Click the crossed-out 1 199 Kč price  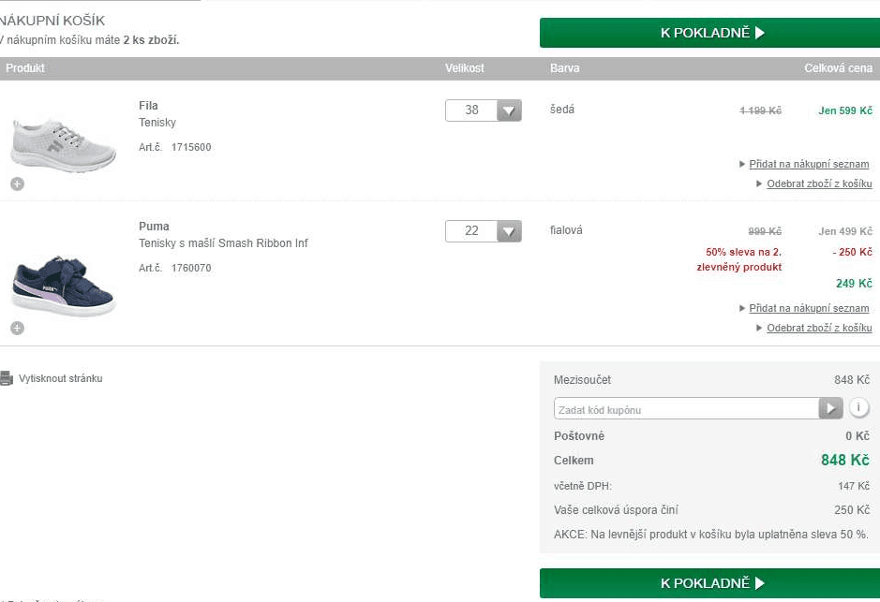click(x=760, y=111)
